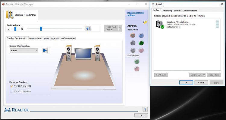This screenshot has width=226, height=120.
Task: Click Set Default Device button in Realtek
Action: 111,28
